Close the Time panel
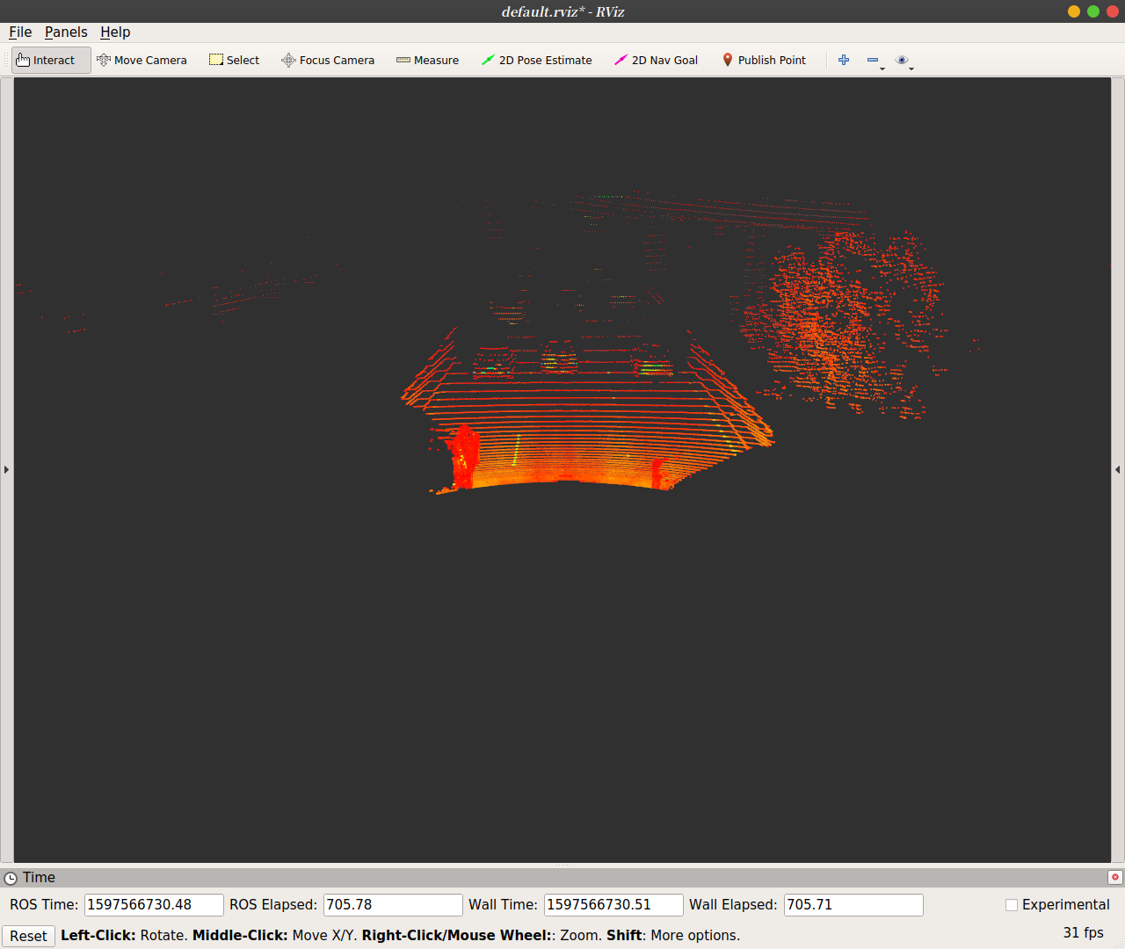 tap(1115, 877)
